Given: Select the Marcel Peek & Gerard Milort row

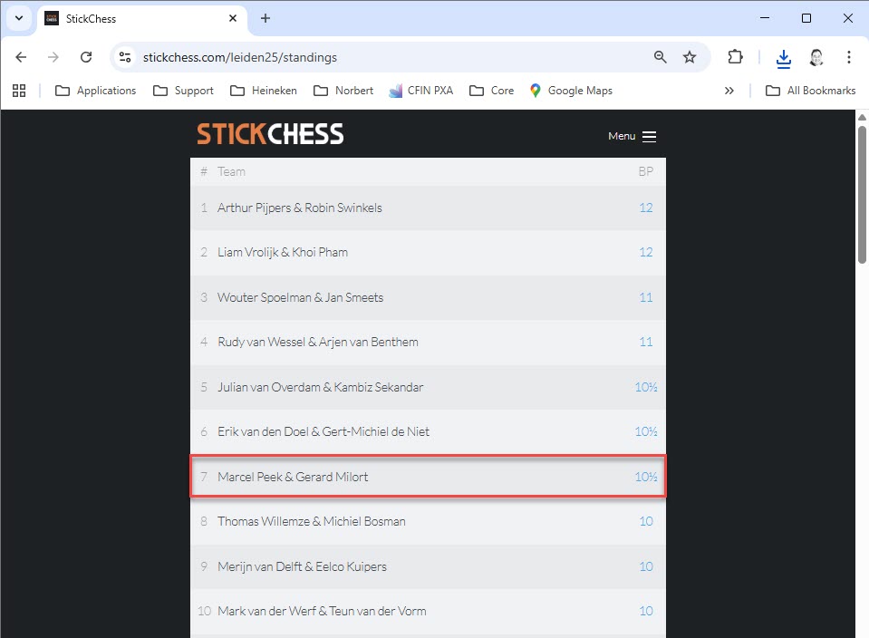Looking at the screenshot, I should 428,477.
